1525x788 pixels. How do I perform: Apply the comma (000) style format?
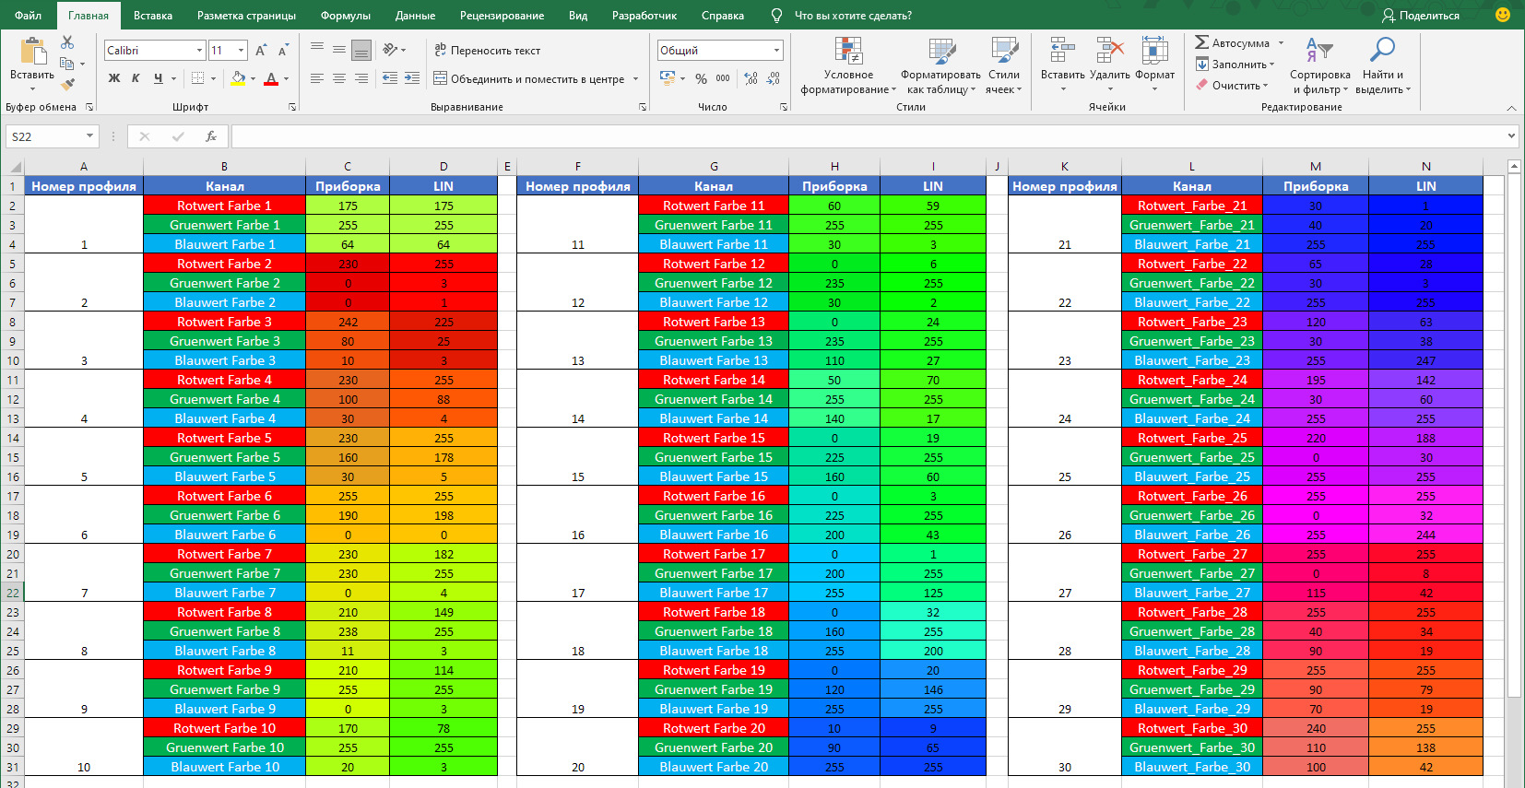pyautogui.click(x=723, y=78)
